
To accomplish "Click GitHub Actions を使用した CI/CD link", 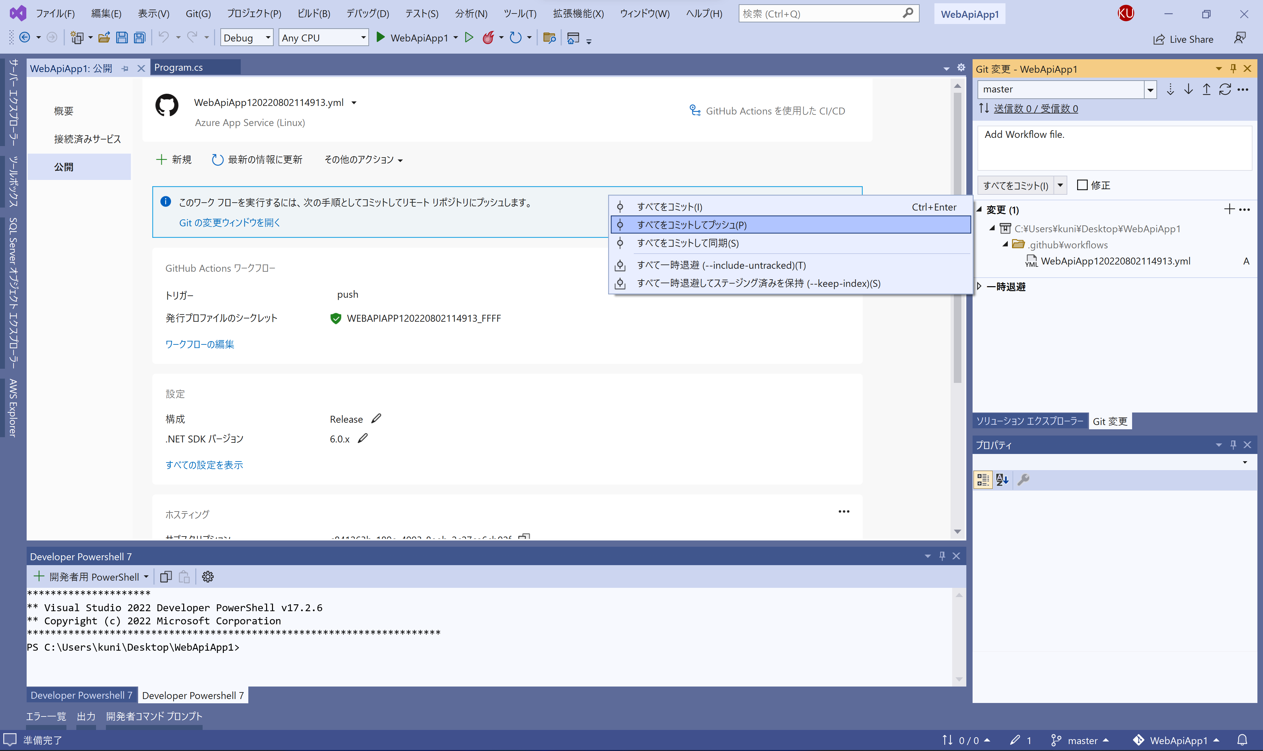I will [767, 110].
